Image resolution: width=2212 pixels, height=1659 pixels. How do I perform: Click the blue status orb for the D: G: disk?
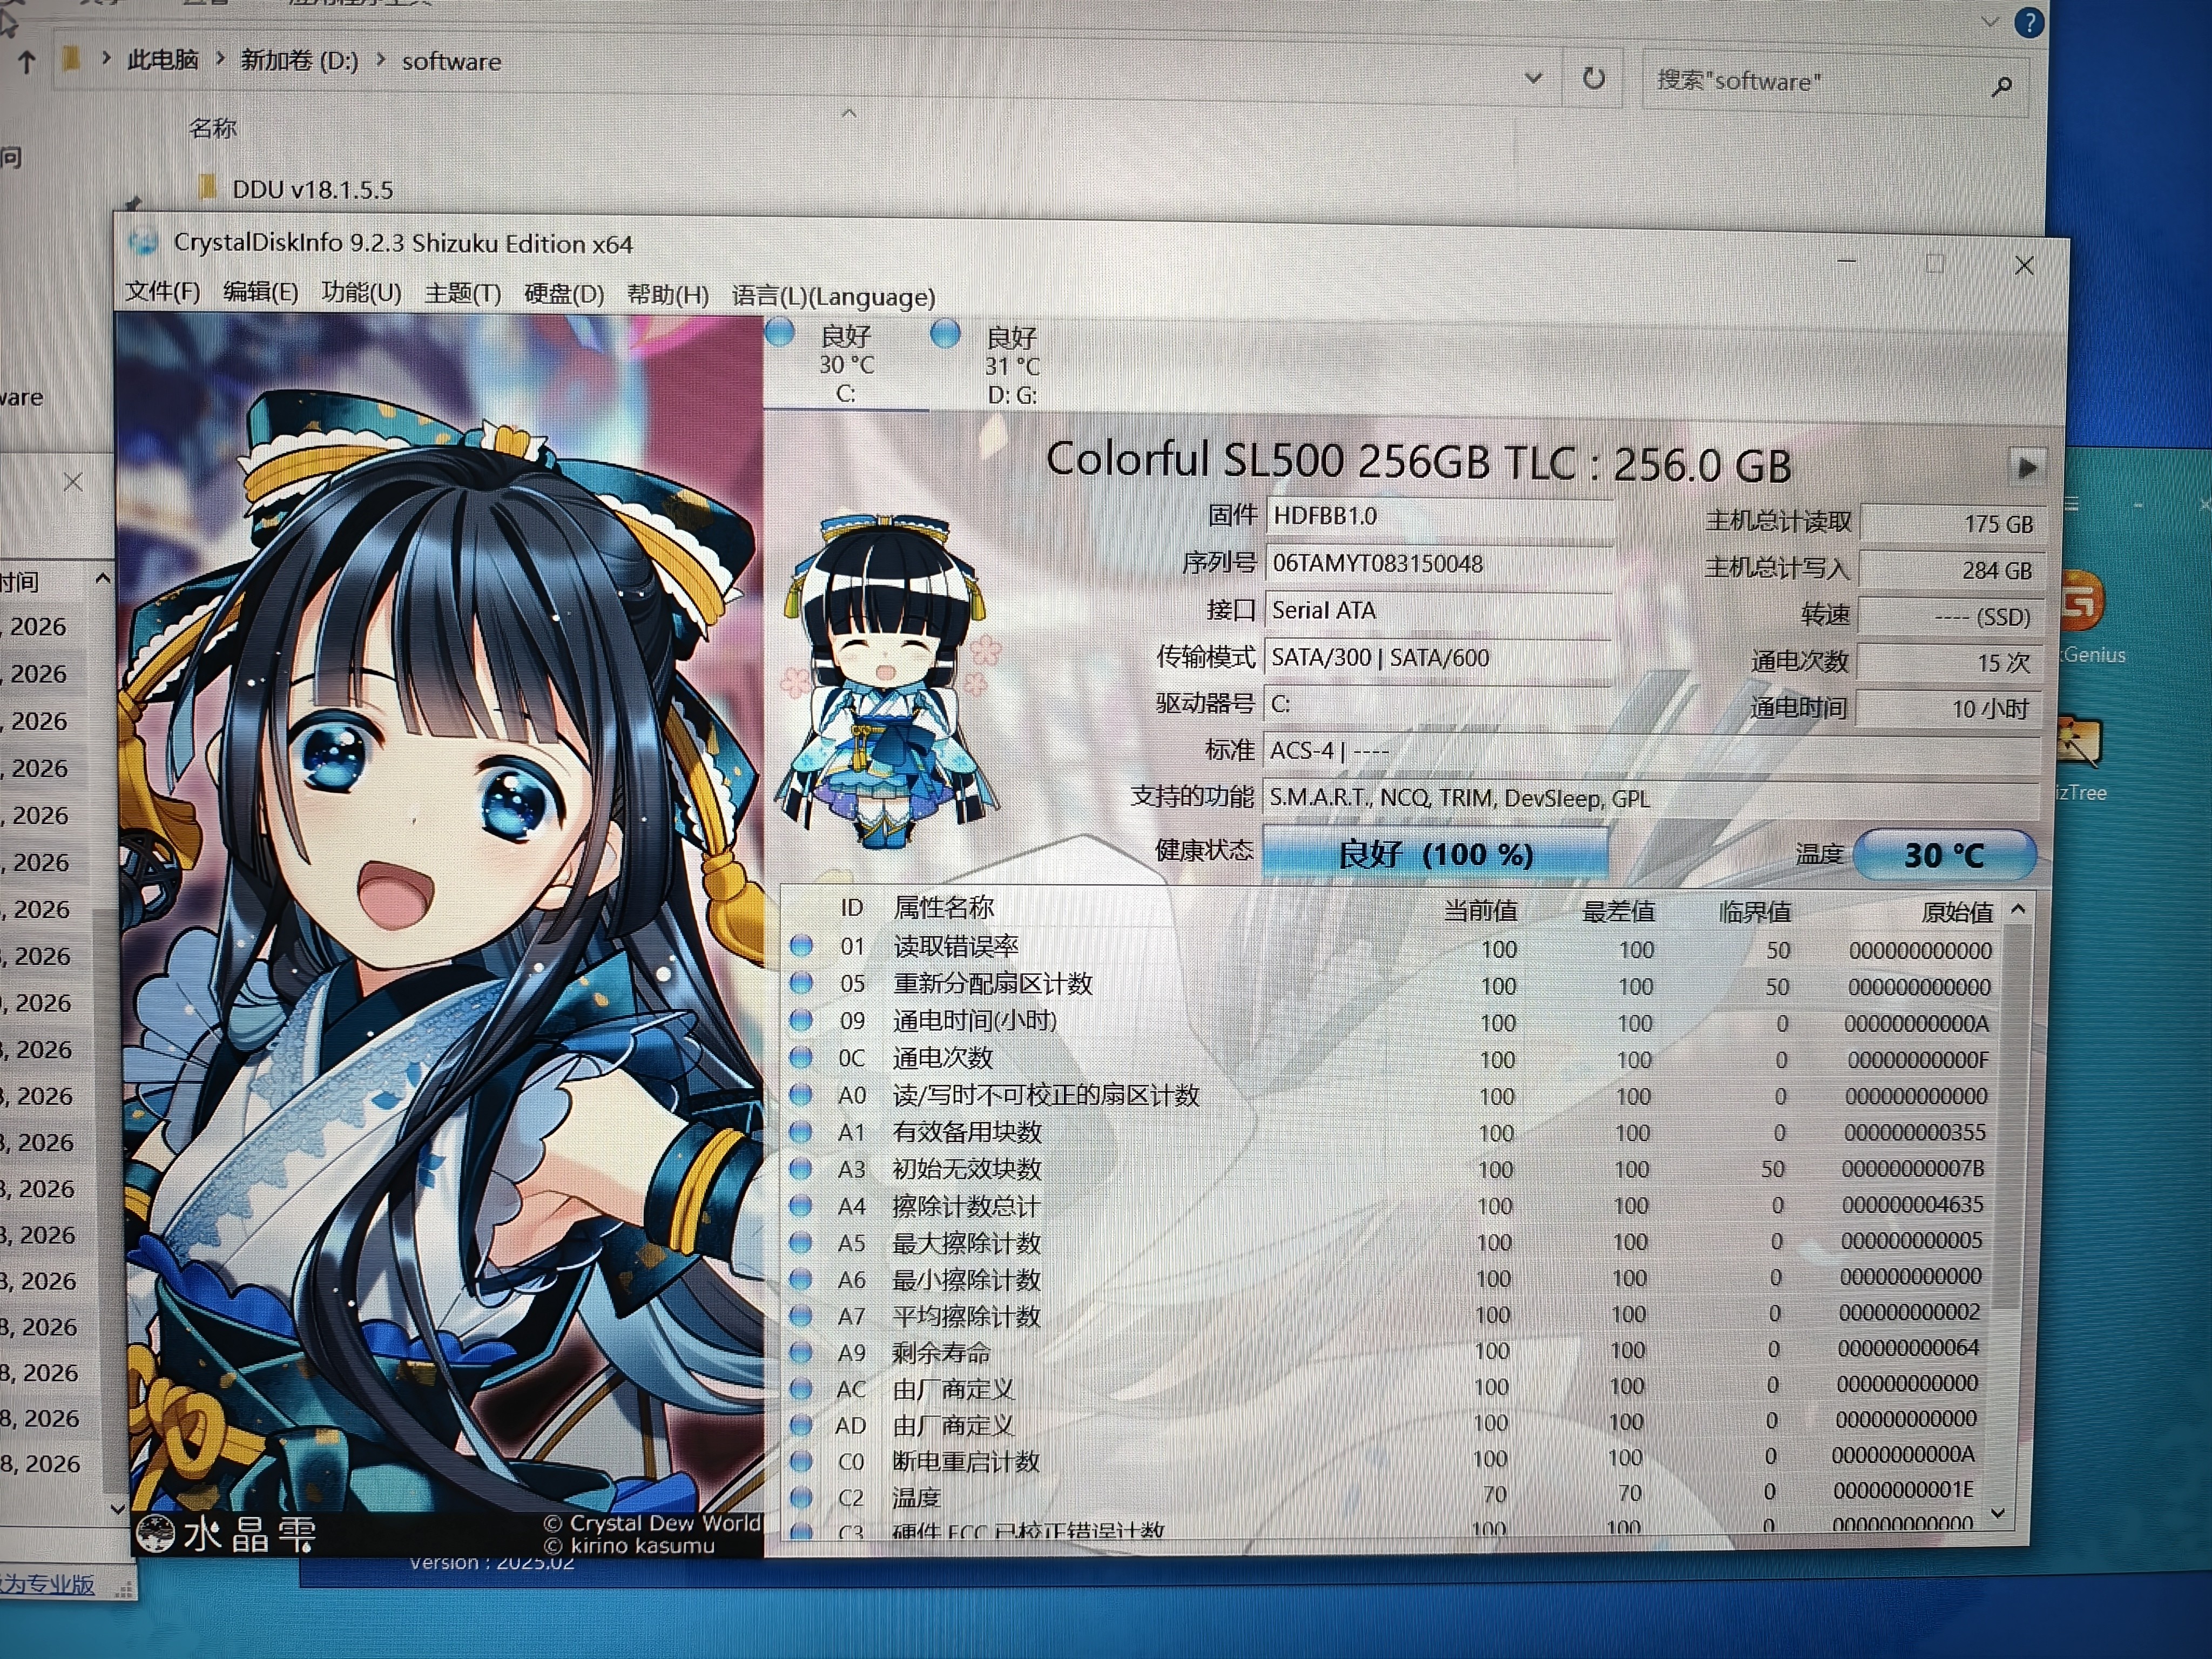tap(945, 334)
